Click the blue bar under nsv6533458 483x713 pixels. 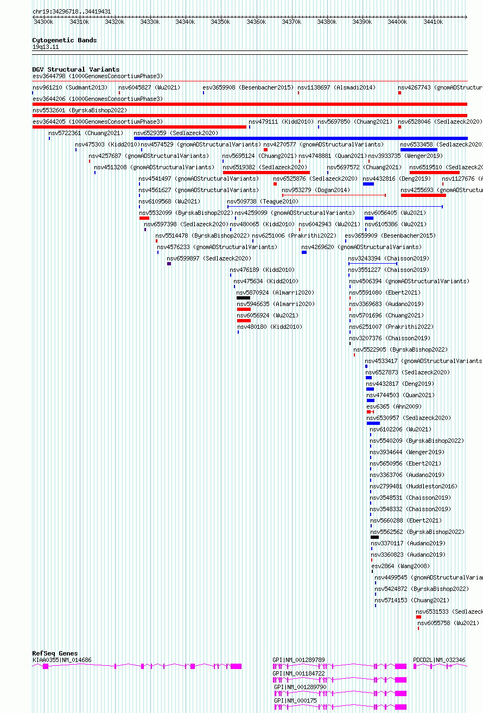point(419,150)
